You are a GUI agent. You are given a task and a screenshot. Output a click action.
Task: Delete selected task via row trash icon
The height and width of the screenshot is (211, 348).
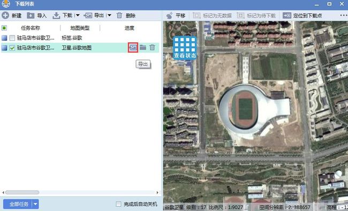(x=152, y=48)
